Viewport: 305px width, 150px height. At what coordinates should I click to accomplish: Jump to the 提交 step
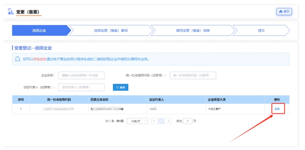261,31
